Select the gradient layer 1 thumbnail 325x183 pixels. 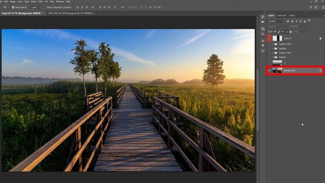[x=277, y=63]
